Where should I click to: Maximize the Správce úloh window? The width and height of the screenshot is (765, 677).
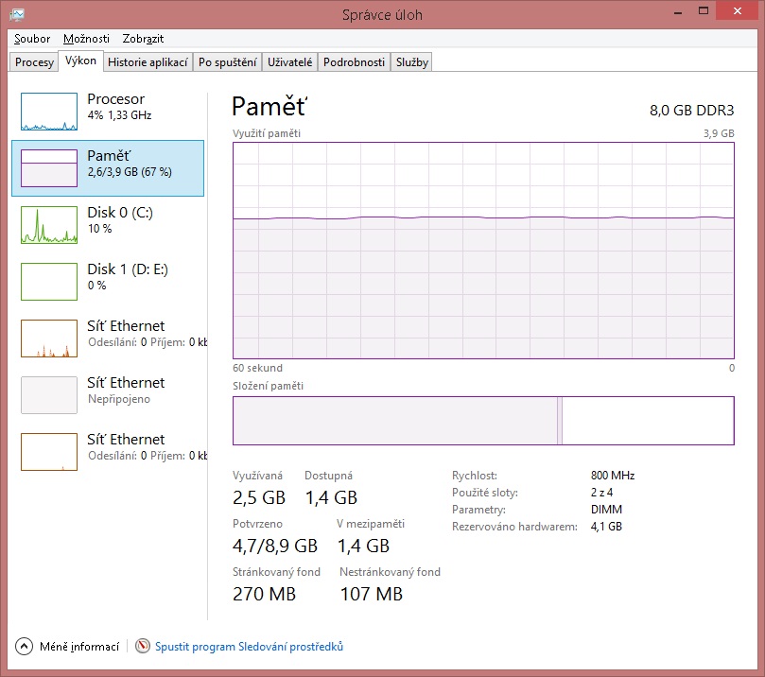pos(703,10)
